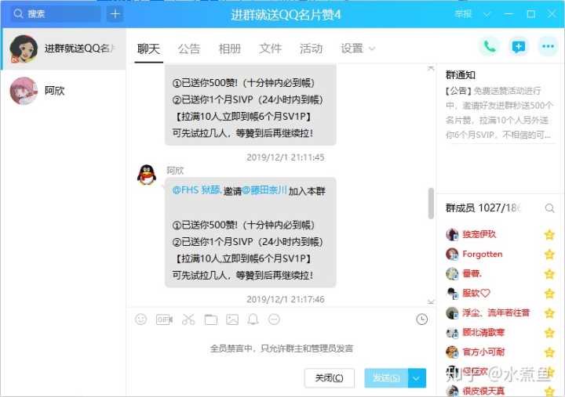Click the magnifier icon beside 群成员
565x397 pixels.
(549, 208)
